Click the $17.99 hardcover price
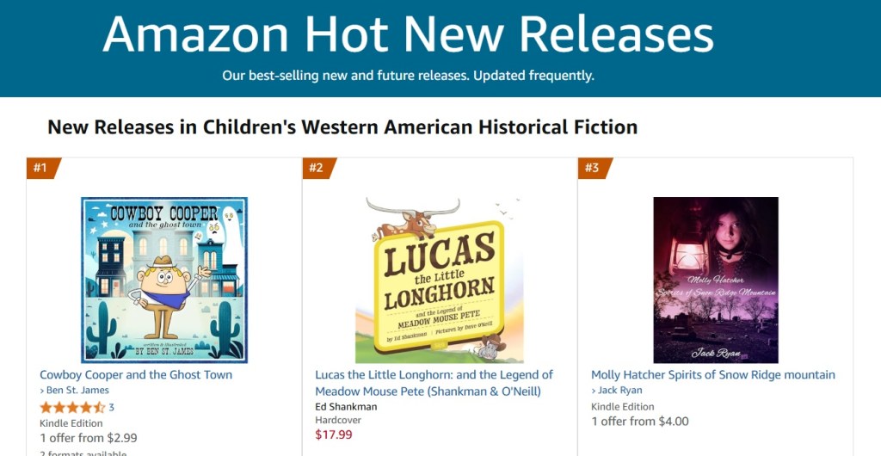The image size is (881, 456). point(332,434)
